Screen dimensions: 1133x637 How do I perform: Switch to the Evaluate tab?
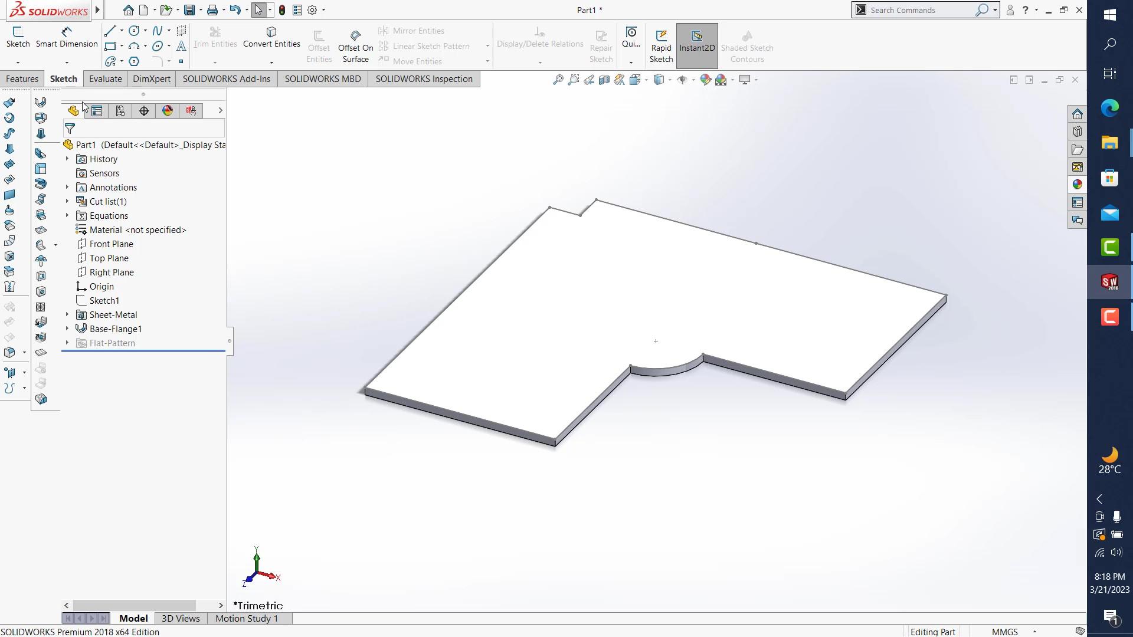click(x=105, y=79)
